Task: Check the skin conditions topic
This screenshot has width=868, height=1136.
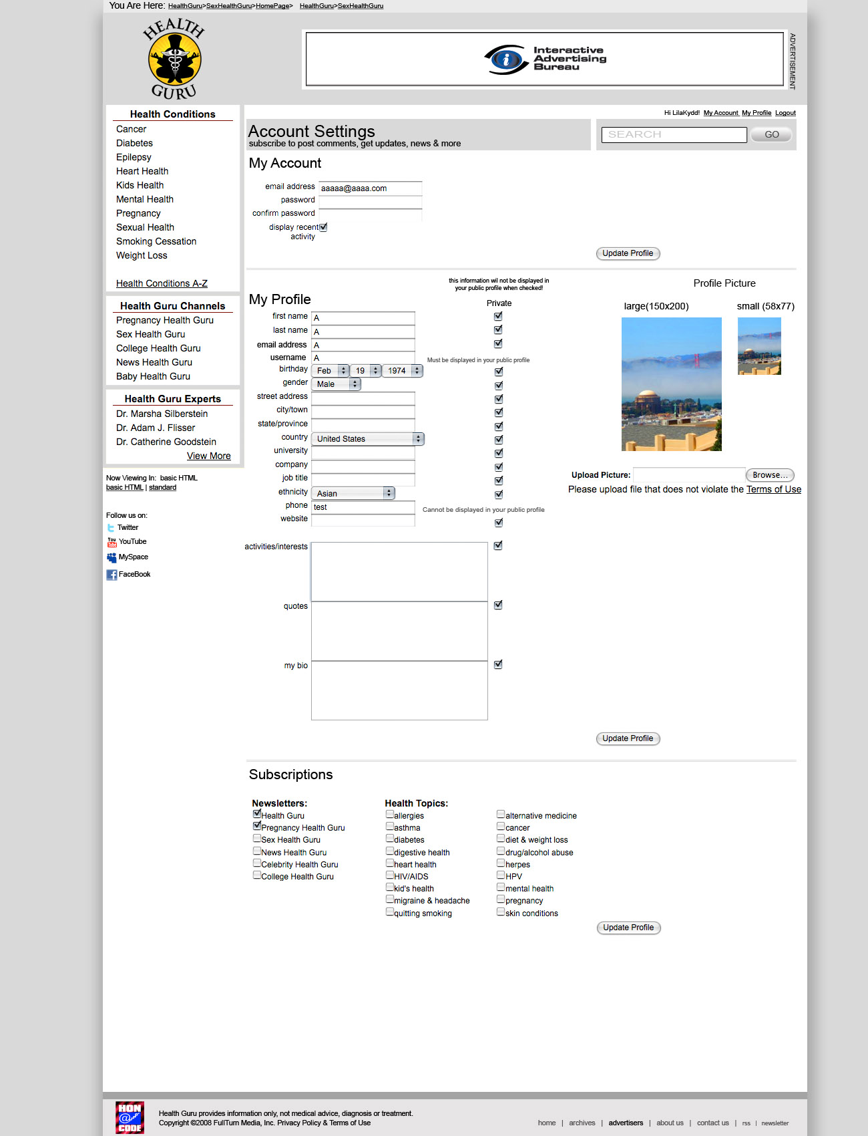Action: pos(501,911)
